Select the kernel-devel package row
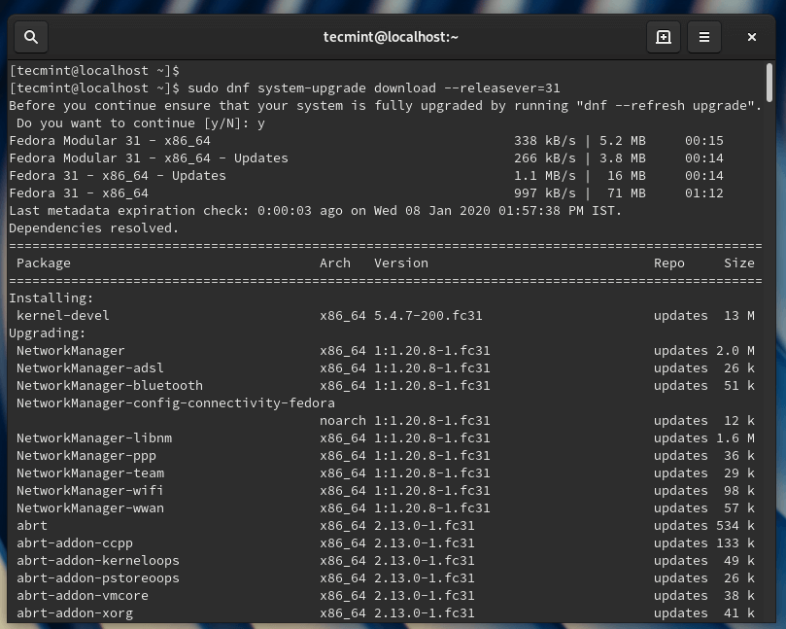Screen dimensions: 786x629 click(x=385, y=316)
